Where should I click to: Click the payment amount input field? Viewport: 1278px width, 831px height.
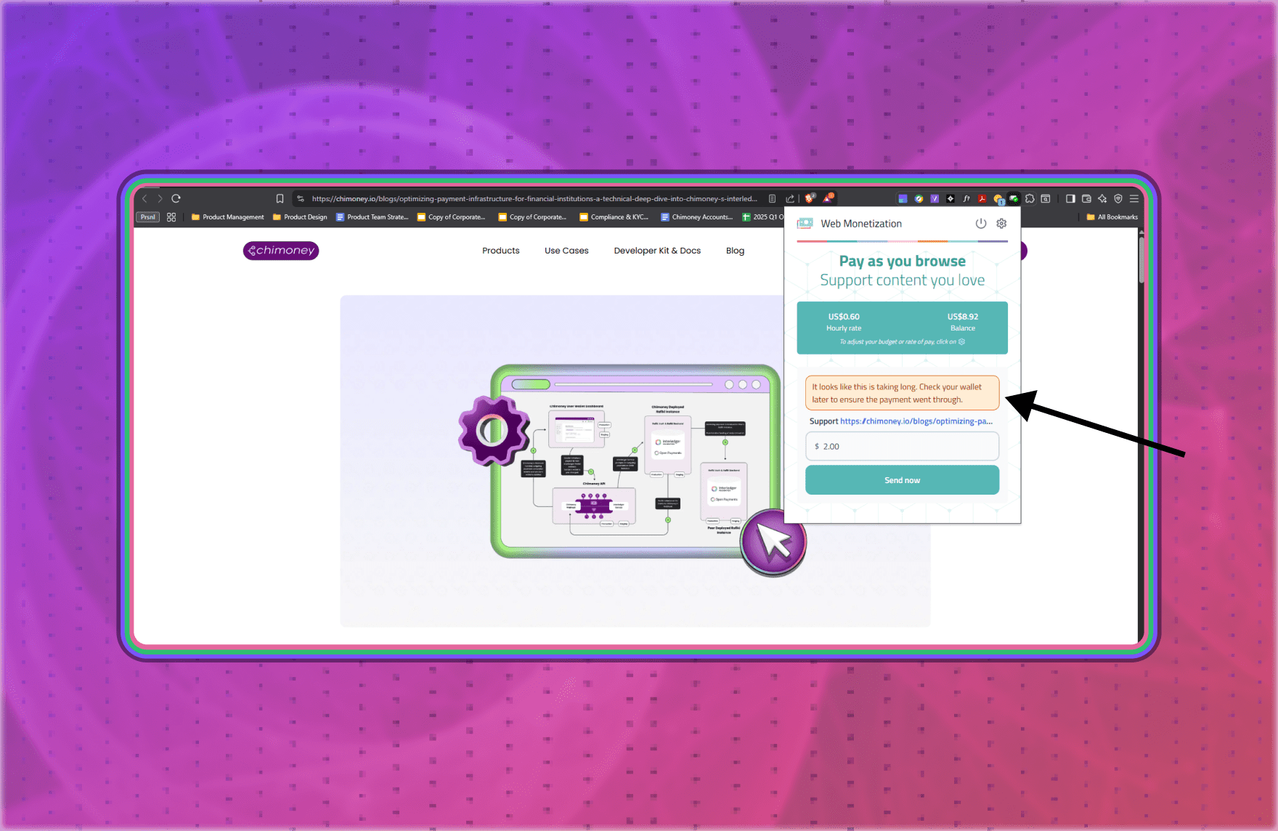click(x=902, y=447)
